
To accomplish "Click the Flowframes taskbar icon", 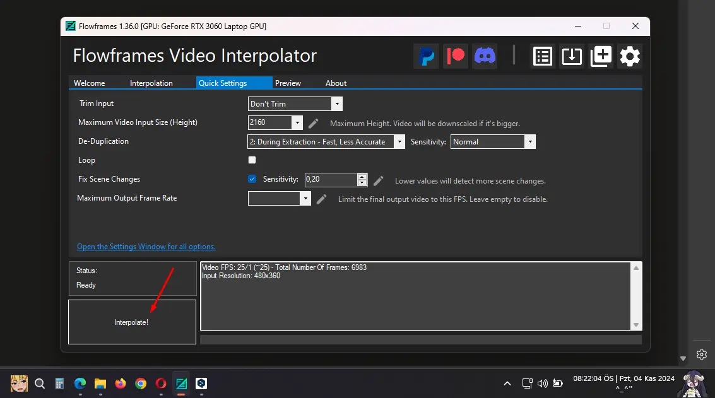I will pos(181,383).
